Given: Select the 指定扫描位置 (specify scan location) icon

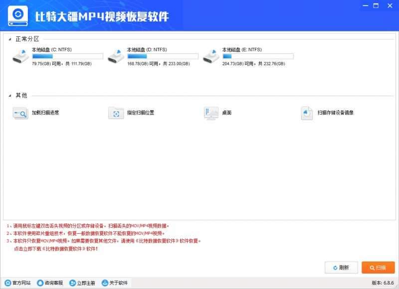Looking at the screenshot, I should (x=115, y=113).
